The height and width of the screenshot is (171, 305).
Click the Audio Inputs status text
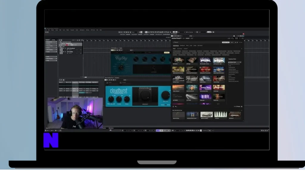coord(122,34)
